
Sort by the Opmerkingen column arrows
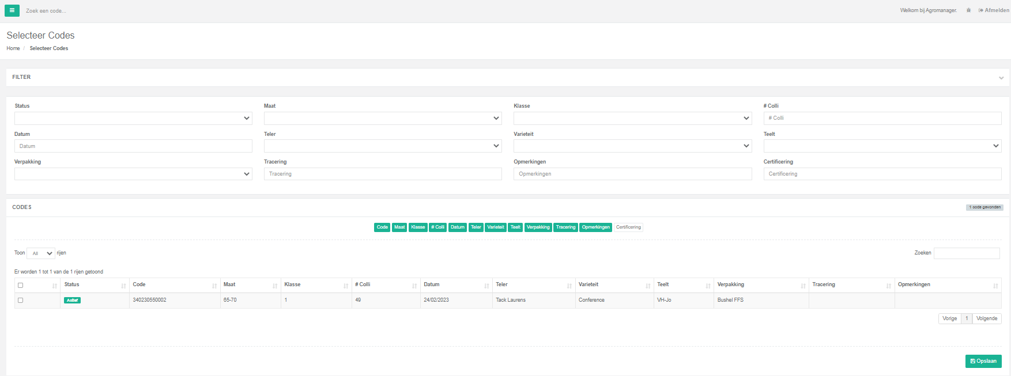[x=995, y=286]
